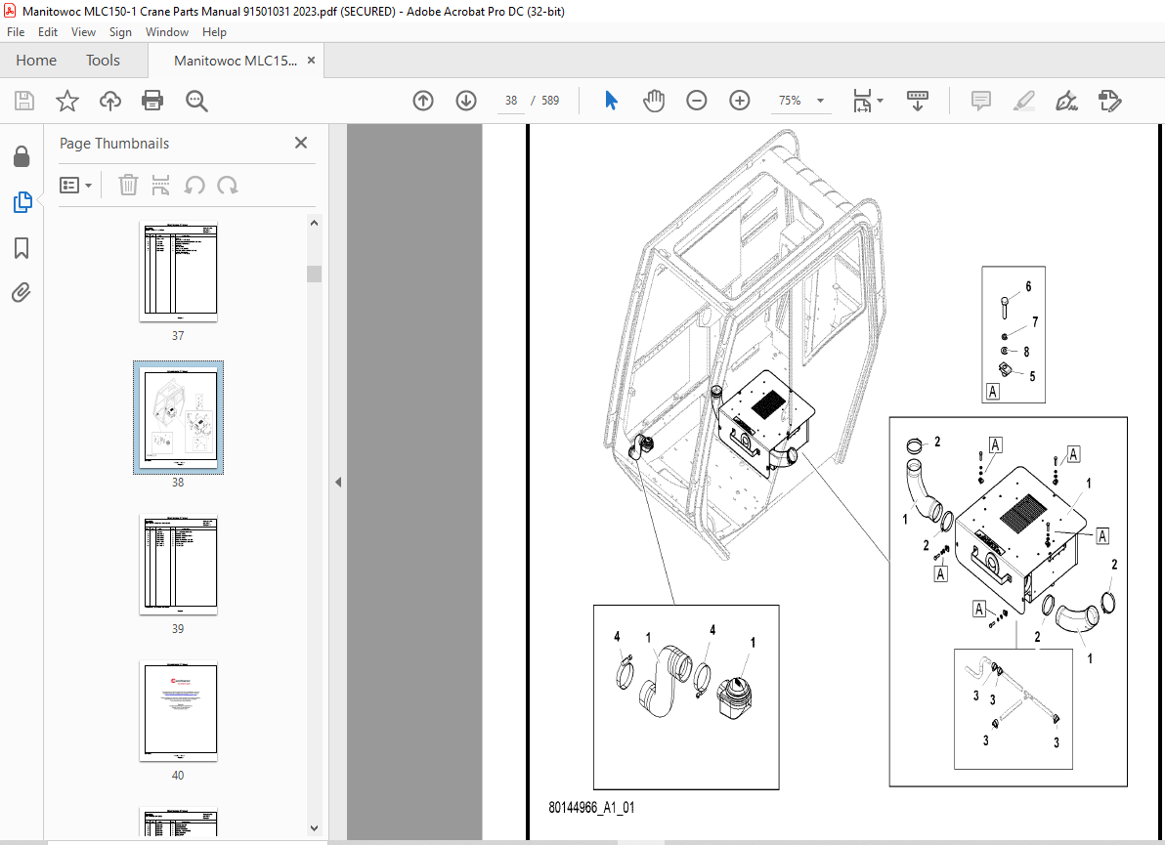This screenshot has height=845, width=1165.
Task: Open the Fill & Sign tool
Action: (x=1067, y=101)
